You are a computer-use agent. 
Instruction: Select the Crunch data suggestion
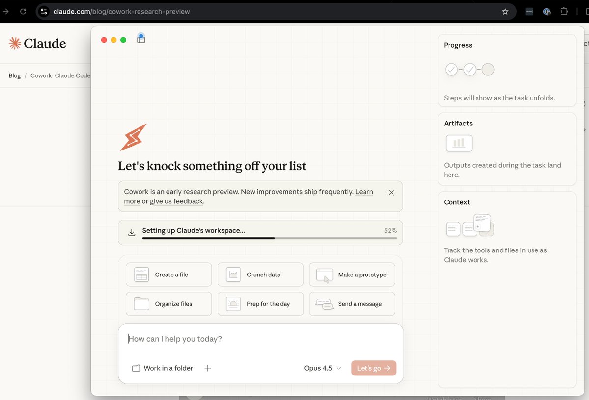[x=260, y=275]
